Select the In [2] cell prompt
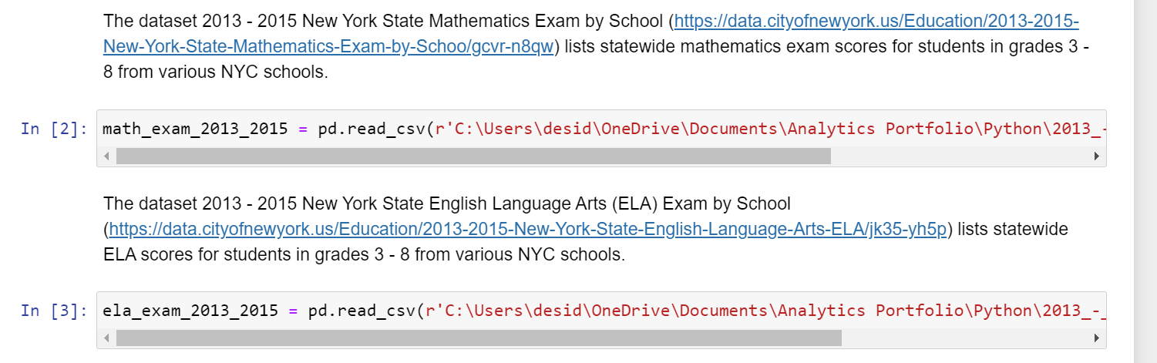This screenshot has width=1157, height=363. tap(54, 129)
